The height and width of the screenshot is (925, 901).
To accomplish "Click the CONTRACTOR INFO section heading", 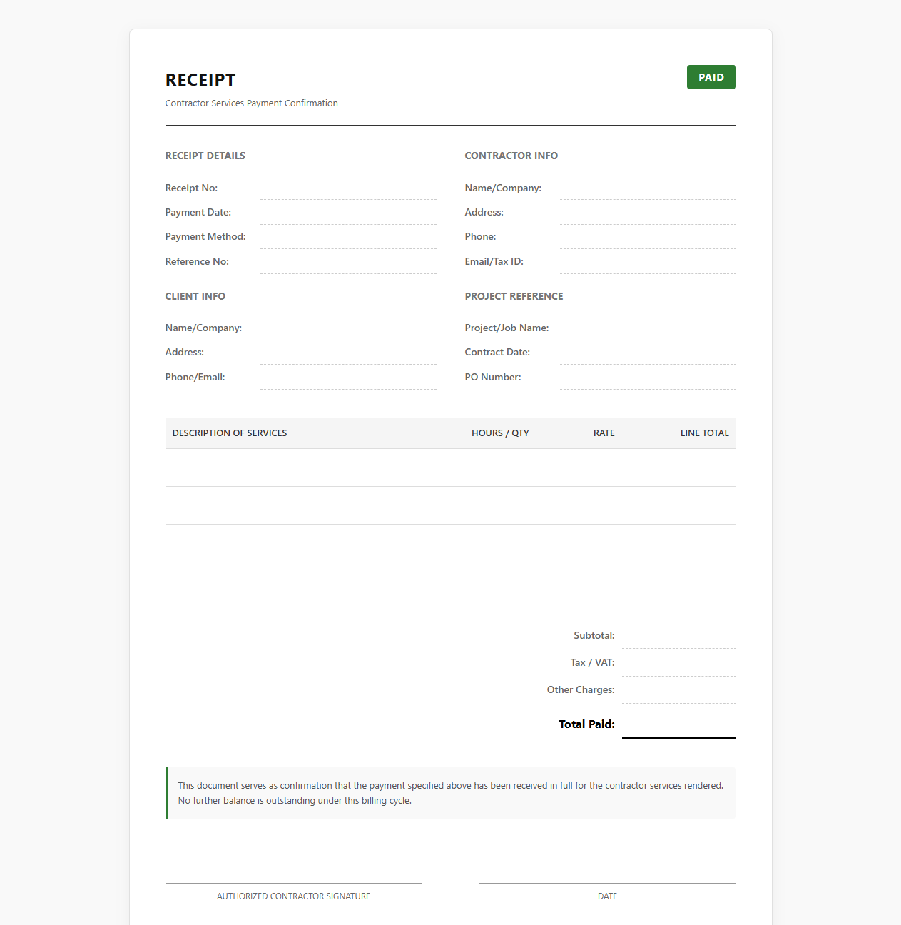I will [511, 156].
